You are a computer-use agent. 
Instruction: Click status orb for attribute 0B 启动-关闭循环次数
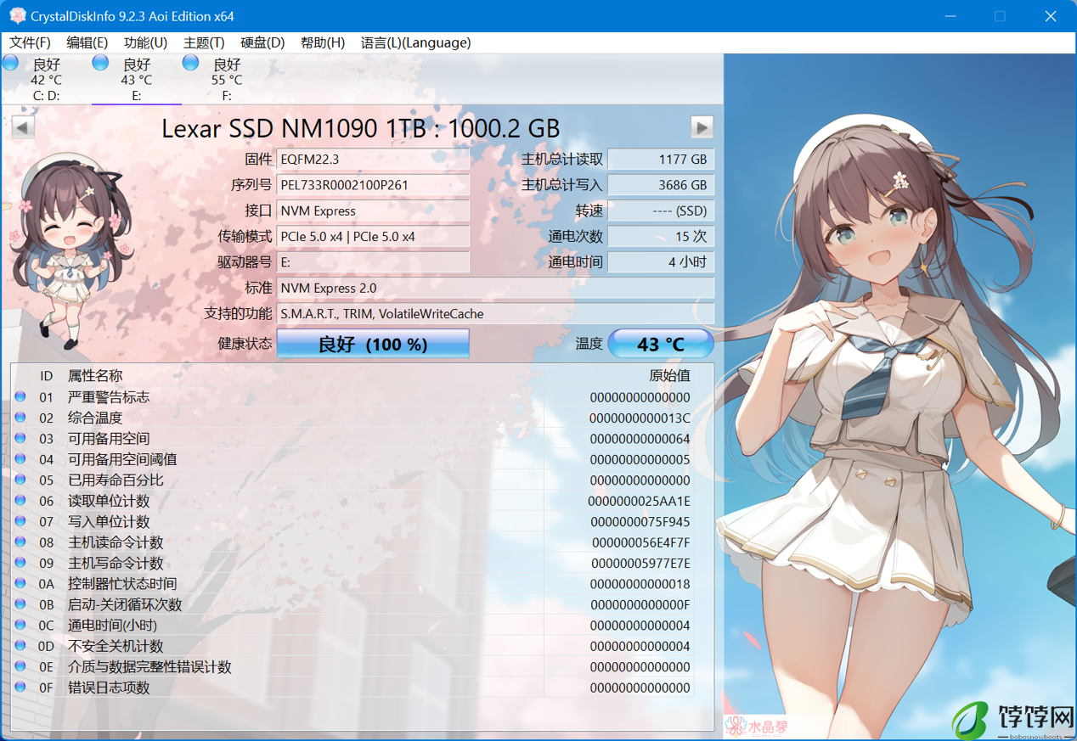coord(20,603)
